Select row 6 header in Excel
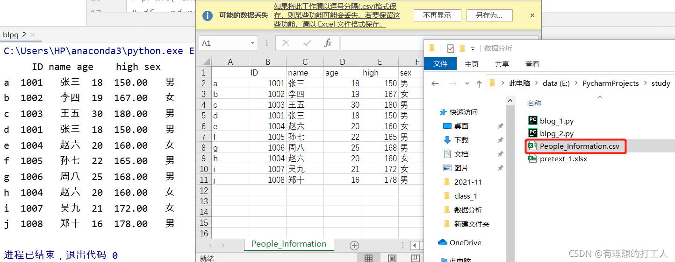This screenshot has width=675, height=262. pos(204,126)
